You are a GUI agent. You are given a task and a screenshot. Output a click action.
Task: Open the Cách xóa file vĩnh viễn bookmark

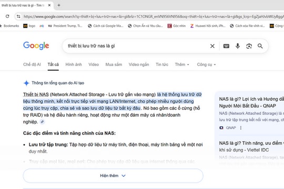[247, 26]
